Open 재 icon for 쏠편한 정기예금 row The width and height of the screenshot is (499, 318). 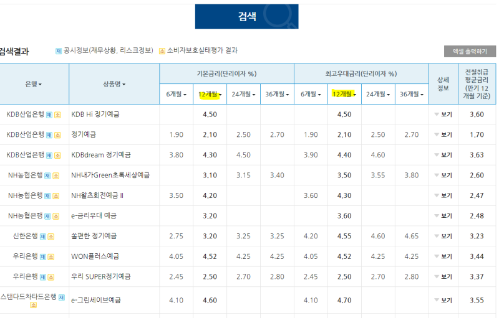42,236
